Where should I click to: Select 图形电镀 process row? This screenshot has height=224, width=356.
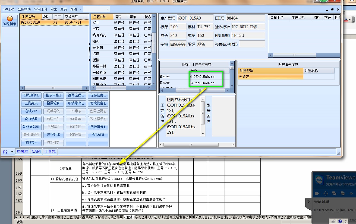[121, 79]
